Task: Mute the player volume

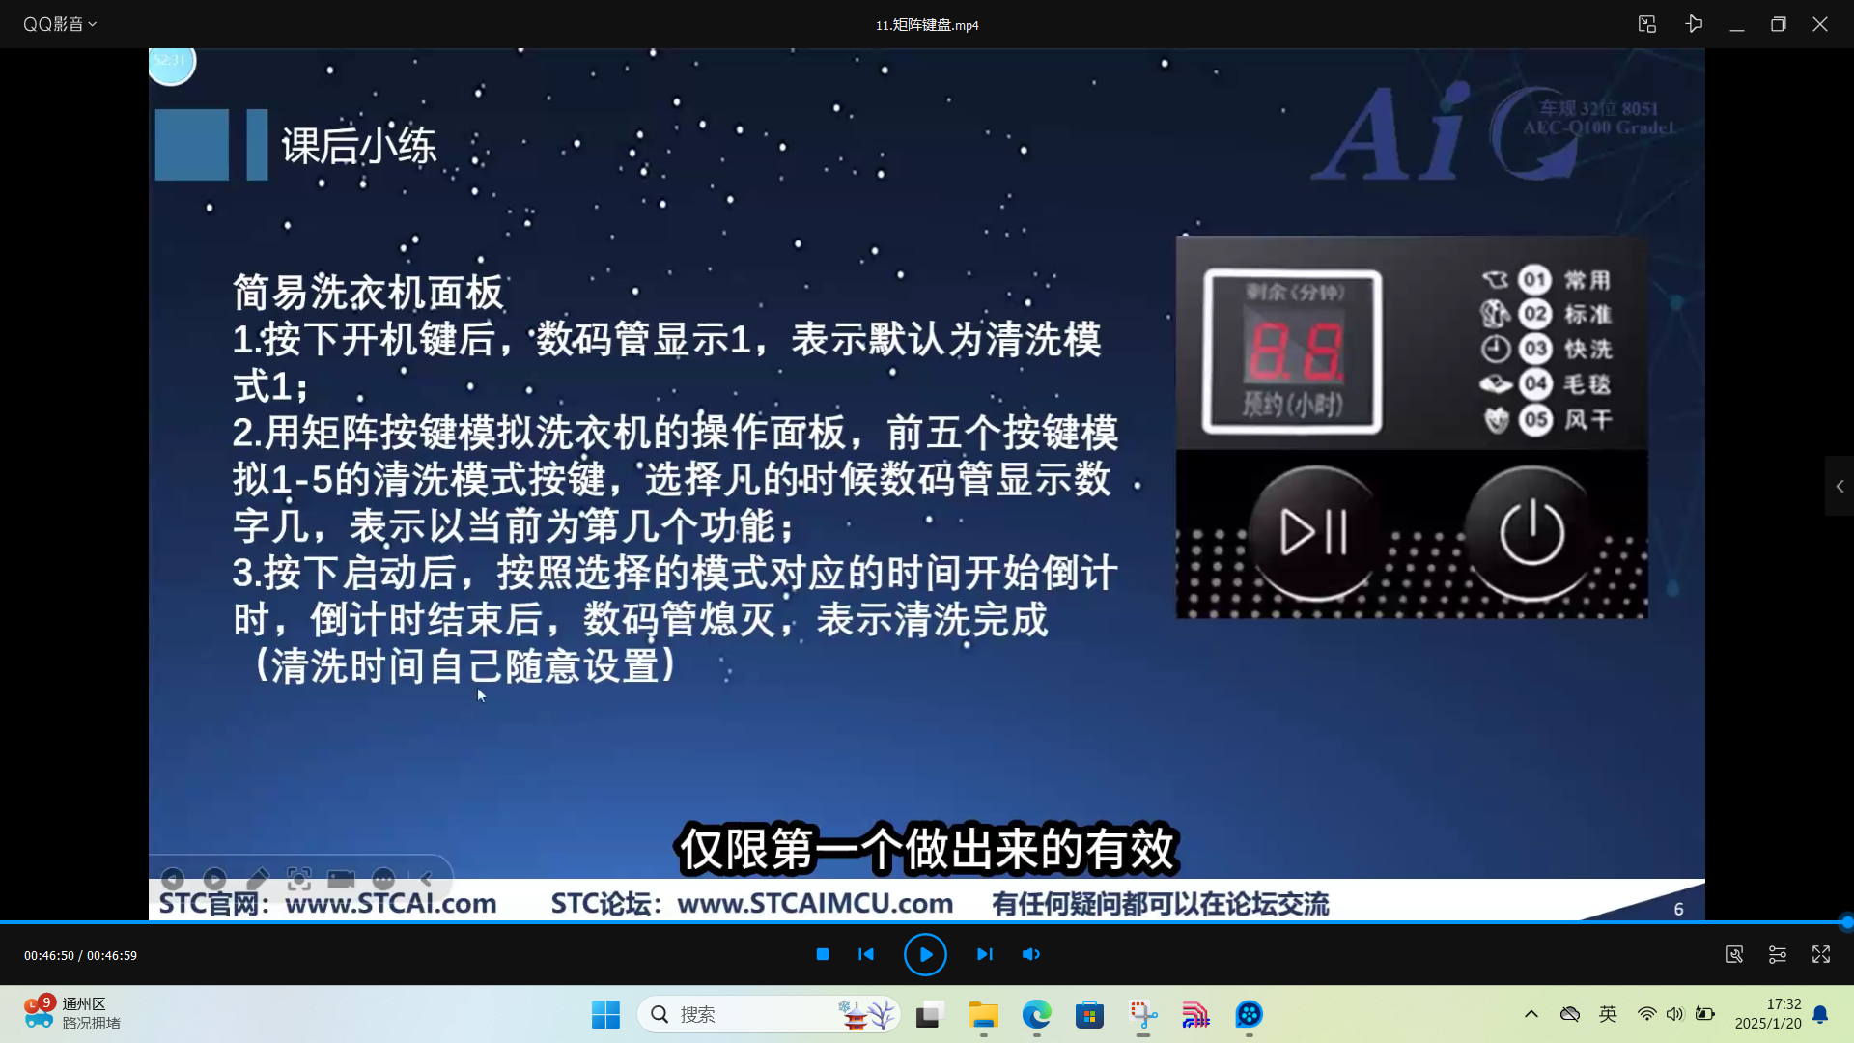Action: tap(1031, 954)
